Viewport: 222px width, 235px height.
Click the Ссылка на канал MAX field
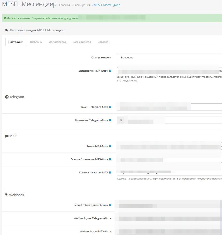point(169,172)
